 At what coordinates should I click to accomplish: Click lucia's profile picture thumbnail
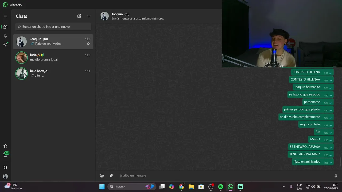click(x=22, y=58)
